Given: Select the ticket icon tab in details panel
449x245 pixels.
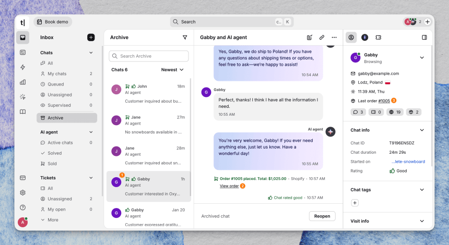Looking at the screenshot, I should point(379,38).
